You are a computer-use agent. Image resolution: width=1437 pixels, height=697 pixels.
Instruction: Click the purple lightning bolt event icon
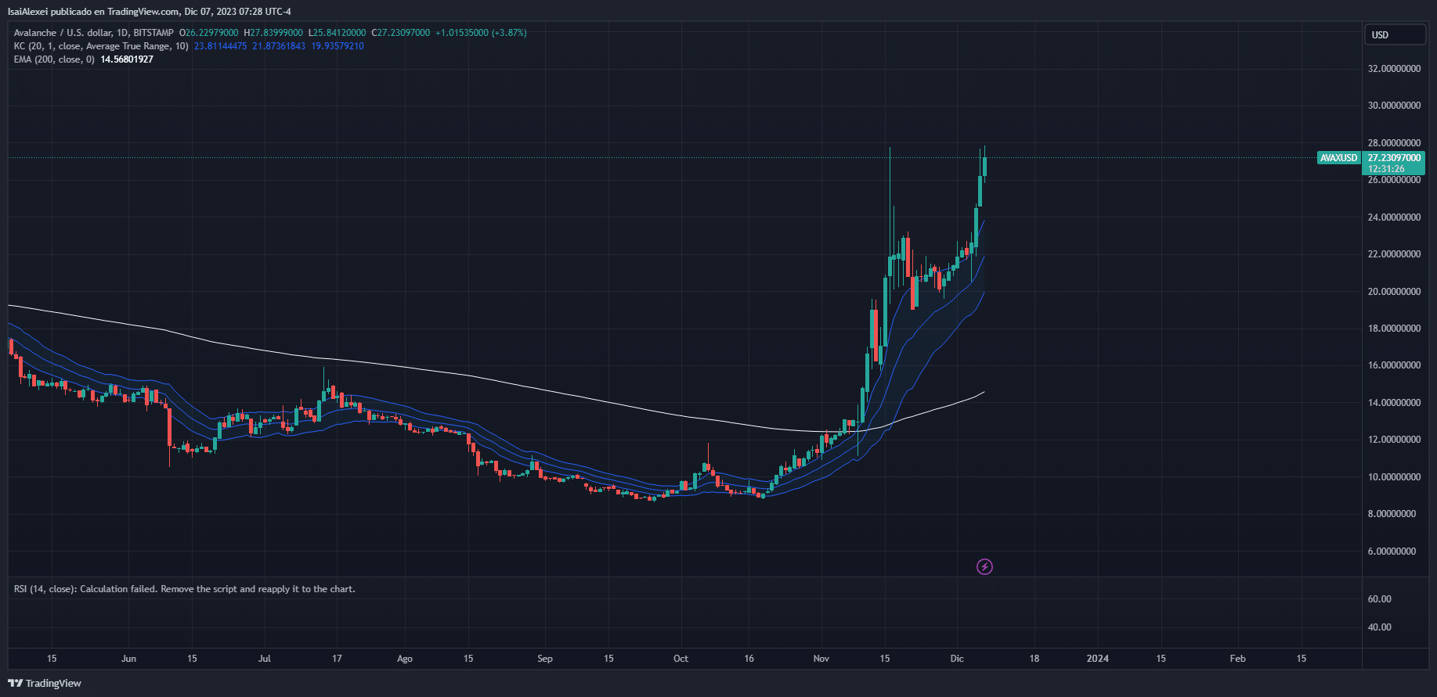pos(984,566)
